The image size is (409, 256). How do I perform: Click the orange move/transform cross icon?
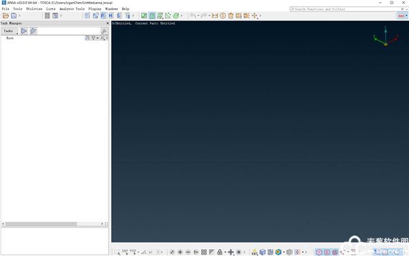tap(254, 16)
